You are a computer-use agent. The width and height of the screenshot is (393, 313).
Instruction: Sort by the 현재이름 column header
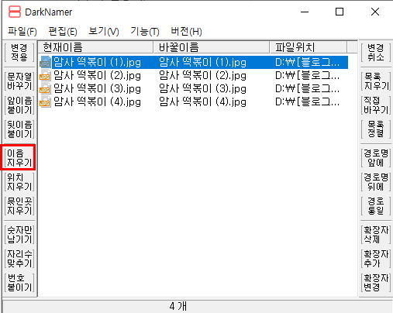(95, 47)
